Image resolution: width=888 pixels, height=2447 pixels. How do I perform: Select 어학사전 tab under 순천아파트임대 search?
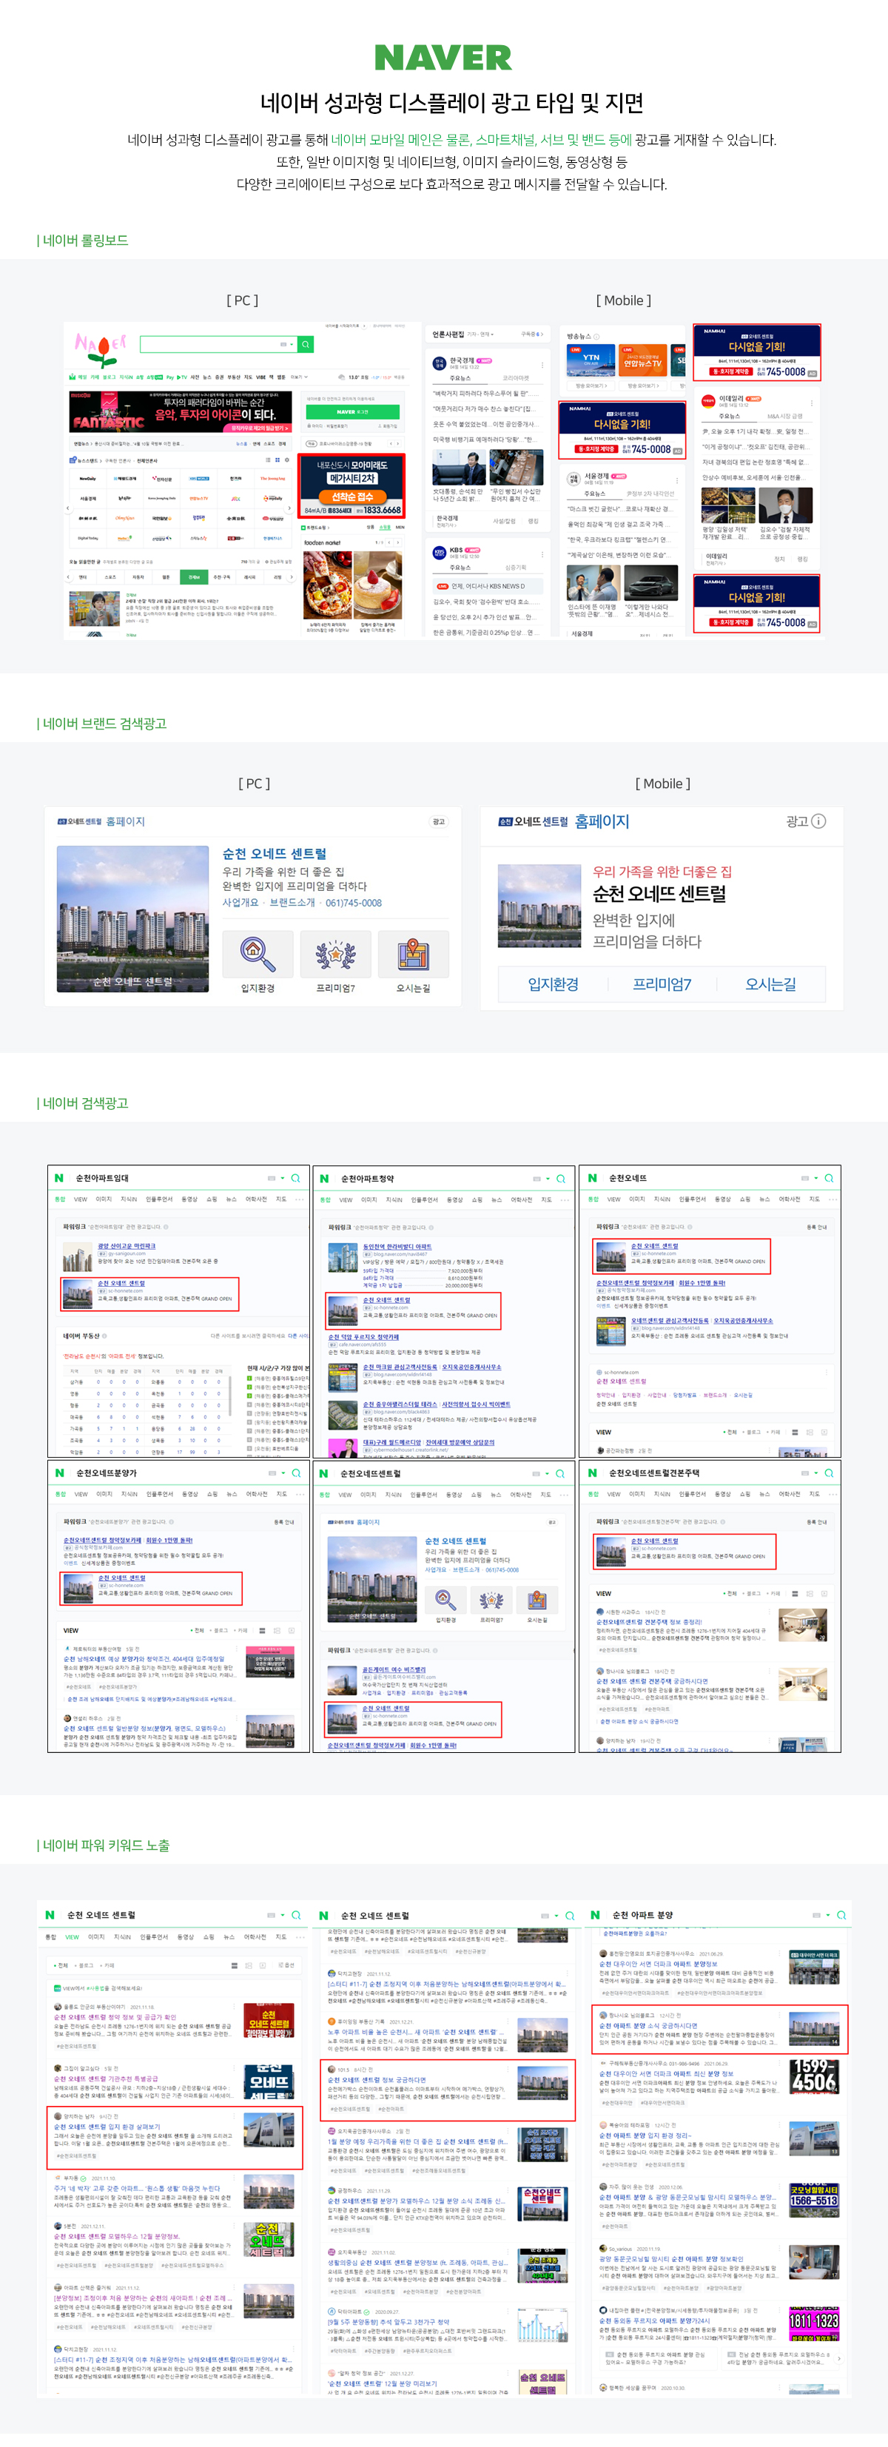coord(257,1199)
